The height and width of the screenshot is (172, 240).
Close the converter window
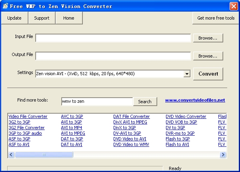pyautogui.click(x=234, y=6)
